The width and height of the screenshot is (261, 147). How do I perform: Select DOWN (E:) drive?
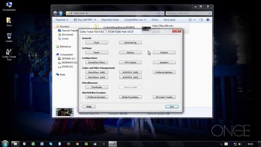coord(67,67)
